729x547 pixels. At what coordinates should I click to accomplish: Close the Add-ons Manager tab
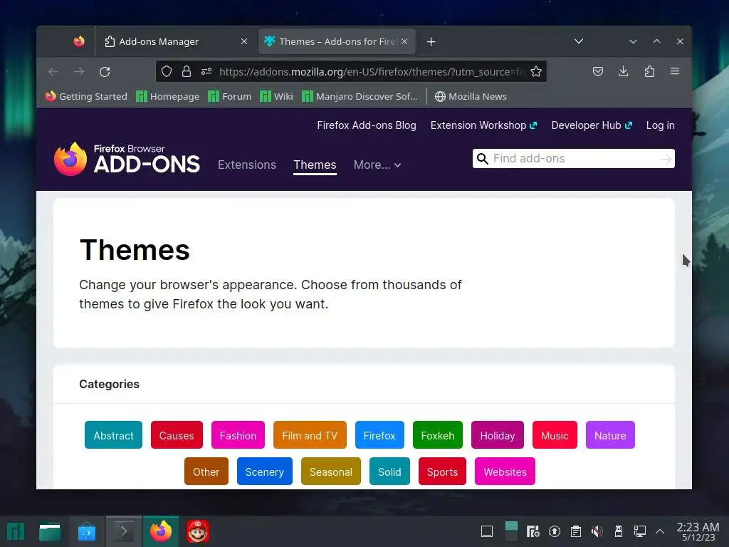click(244, 41)
